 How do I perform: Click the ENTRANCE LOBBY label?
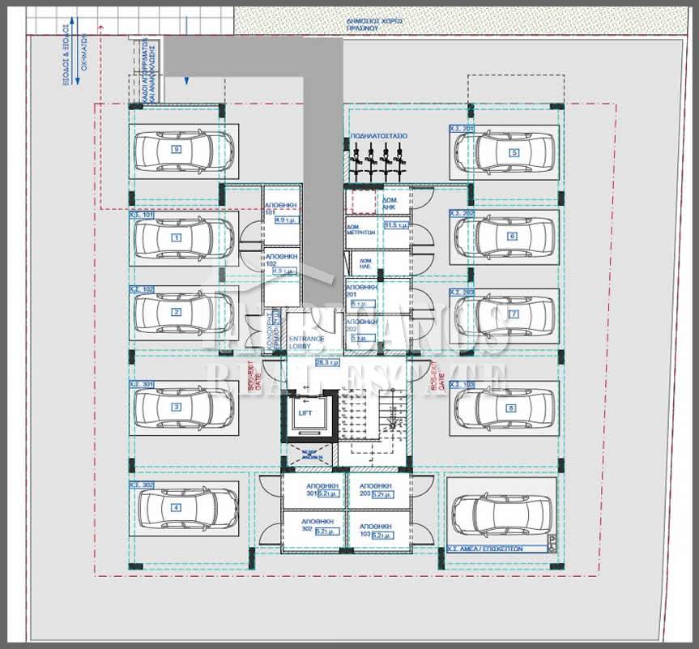click(x=308, y=342)
